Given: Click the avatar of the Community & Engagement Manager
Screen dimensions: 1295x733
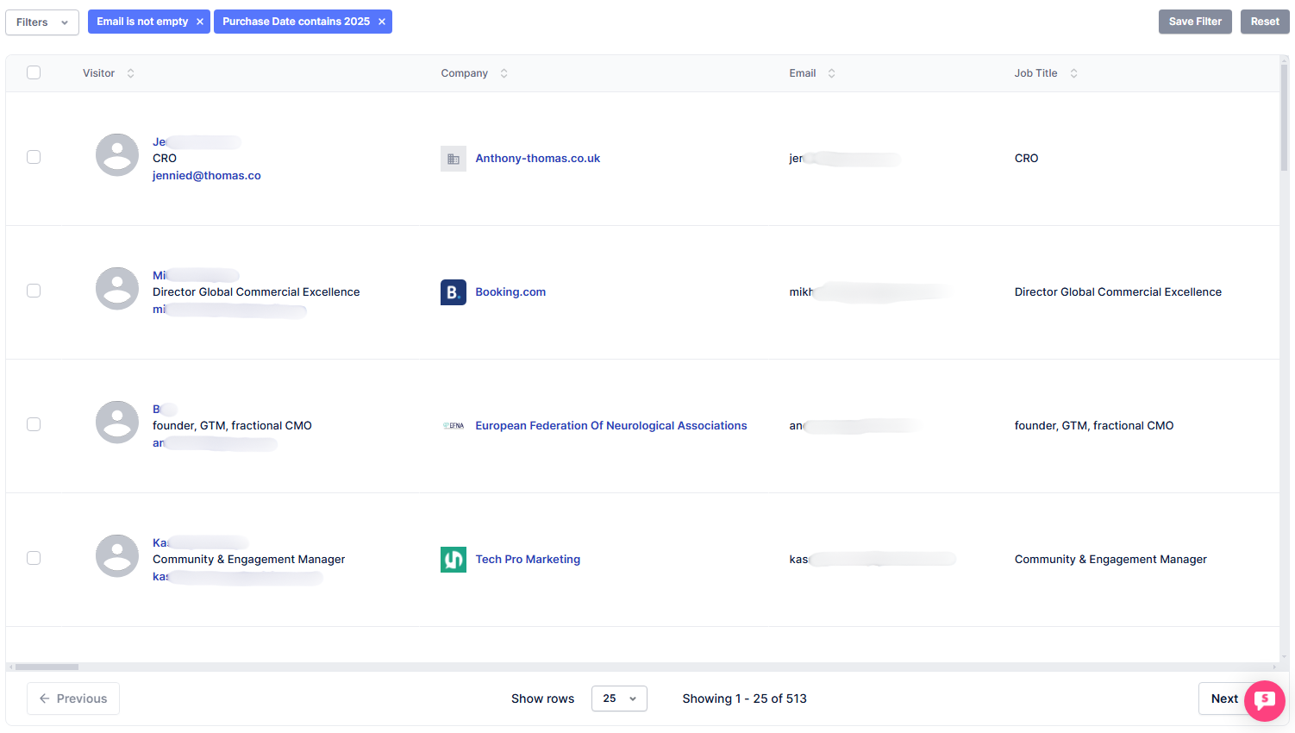Looking at the screenshot, I should (x=117, y=556).
